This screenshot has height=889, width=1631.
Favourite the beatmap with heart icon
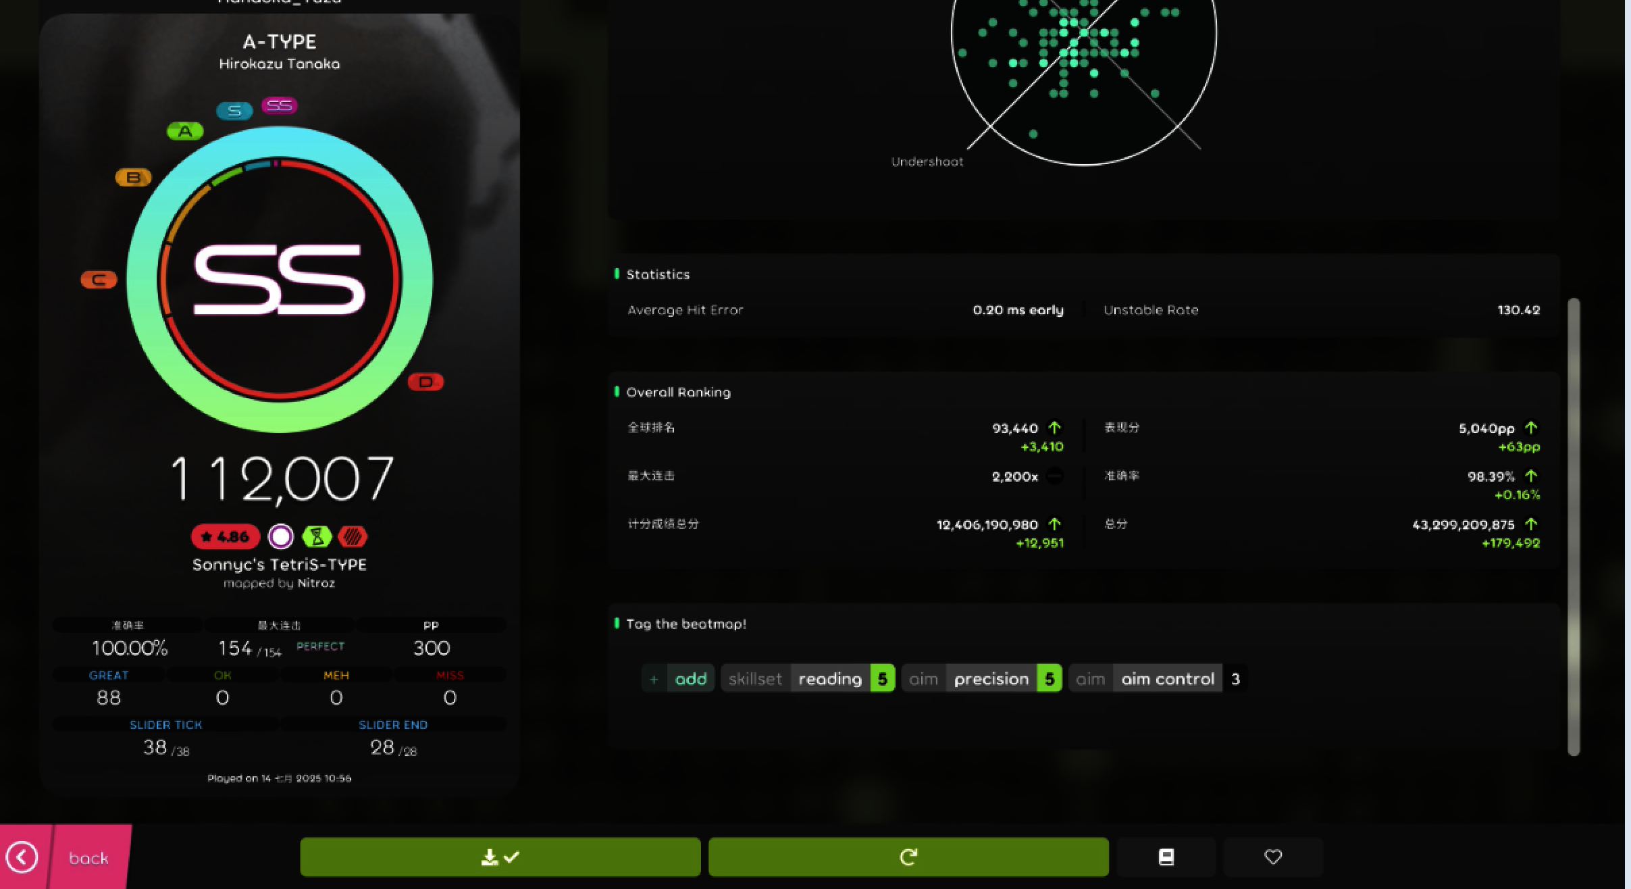pos(1273,857)
